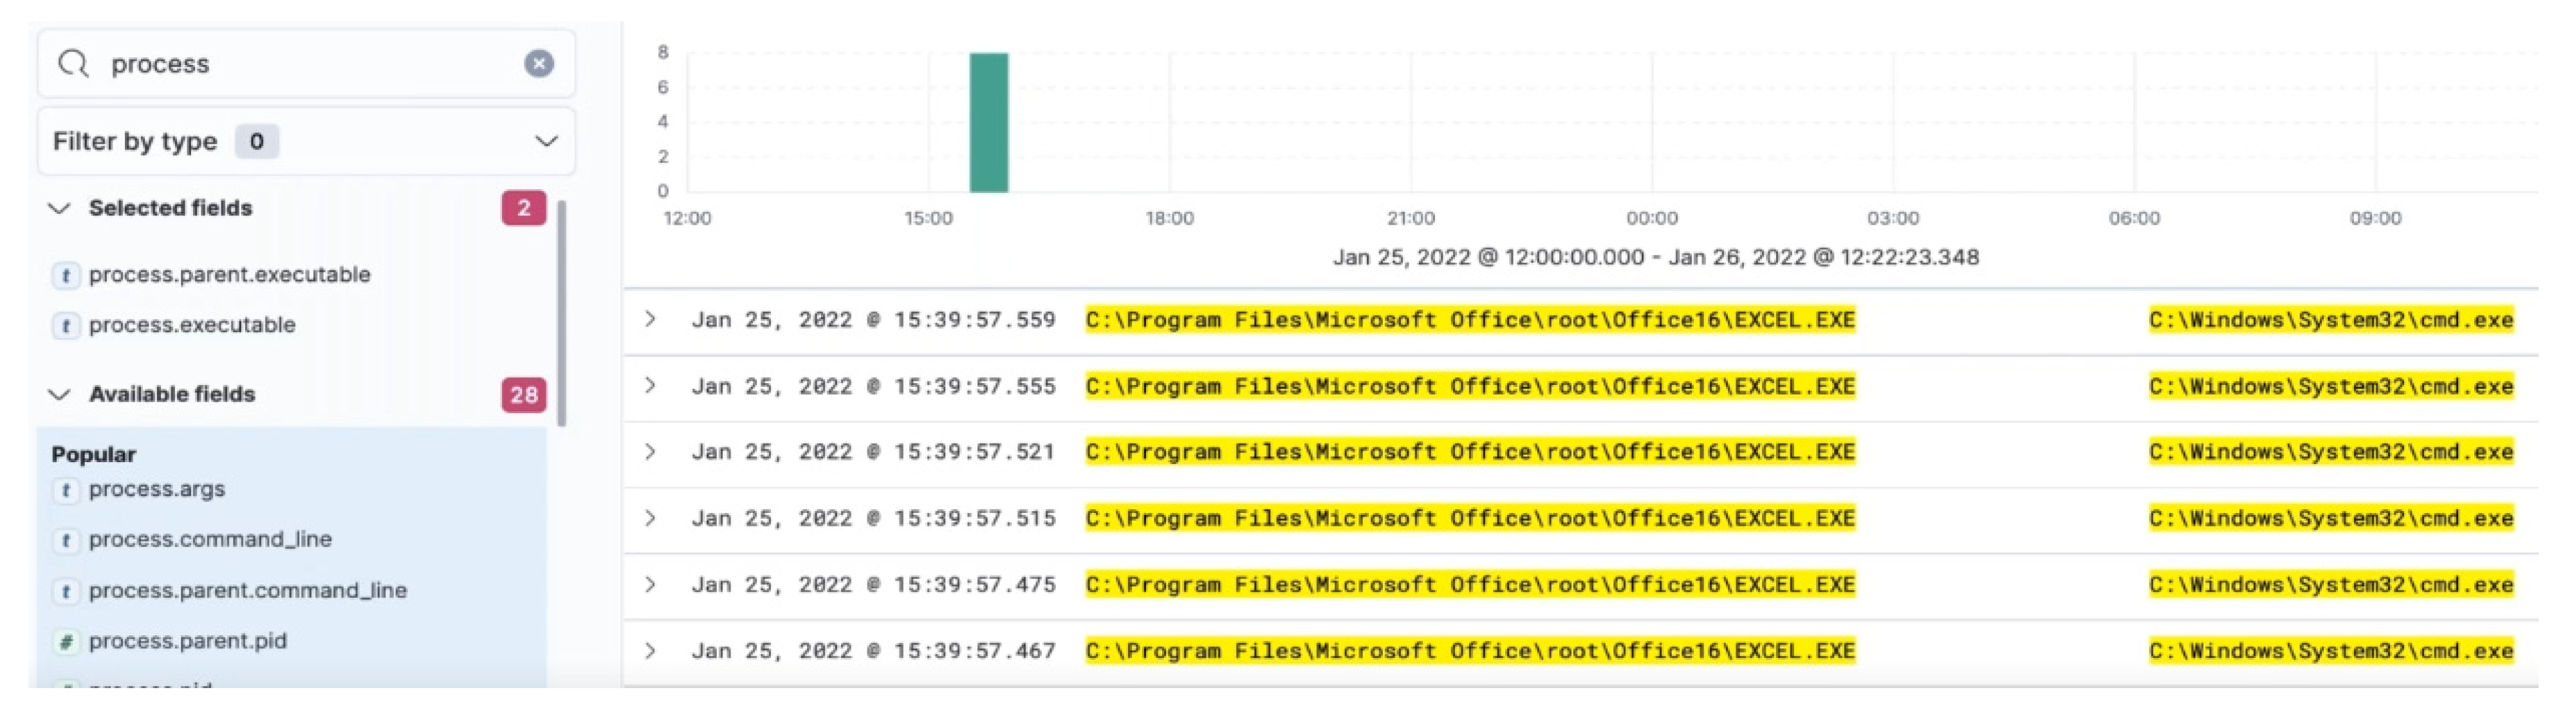Click the process search input field
Image resolution: width=2576 pixels, height=719 pixels.
pos(300,64)
